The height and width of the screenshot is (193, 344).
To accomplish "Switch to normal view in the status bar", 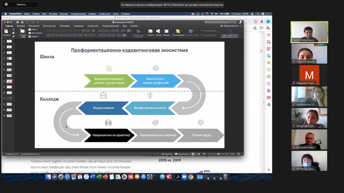I will click(193, 154).
